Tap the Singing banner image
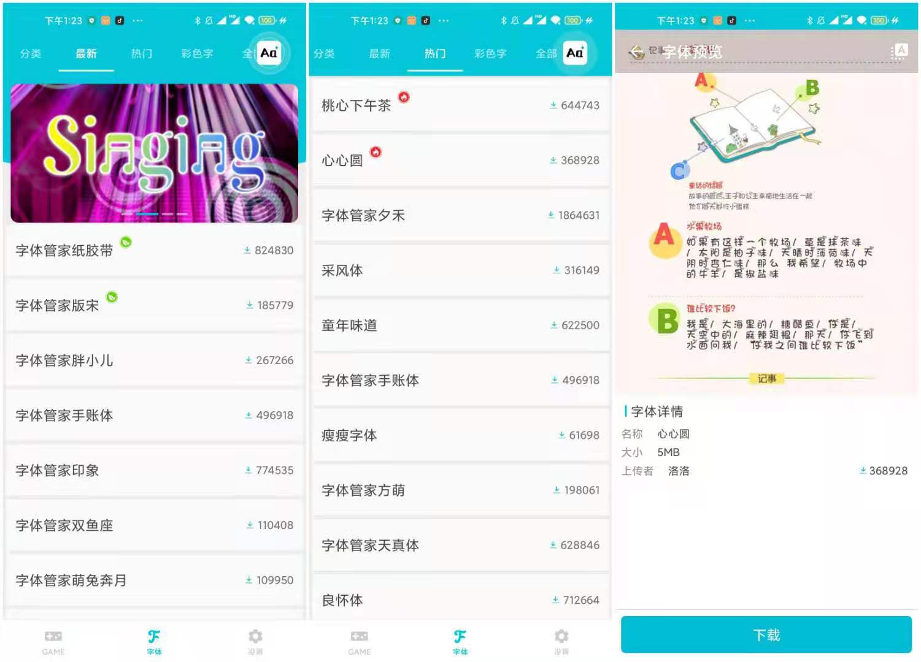This screenshot has height=662, width=921. [154, 153]
